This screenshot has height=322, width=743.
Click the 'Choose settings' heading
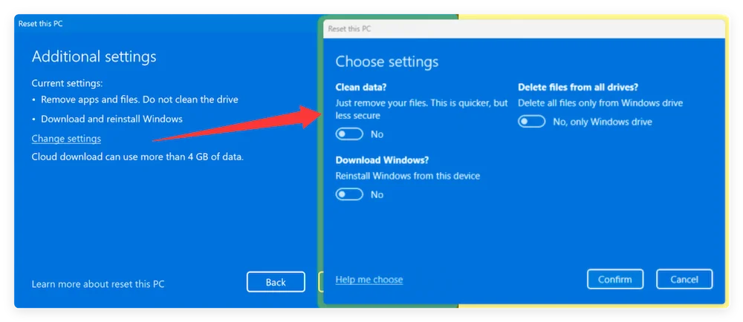(x=387, y=62)
